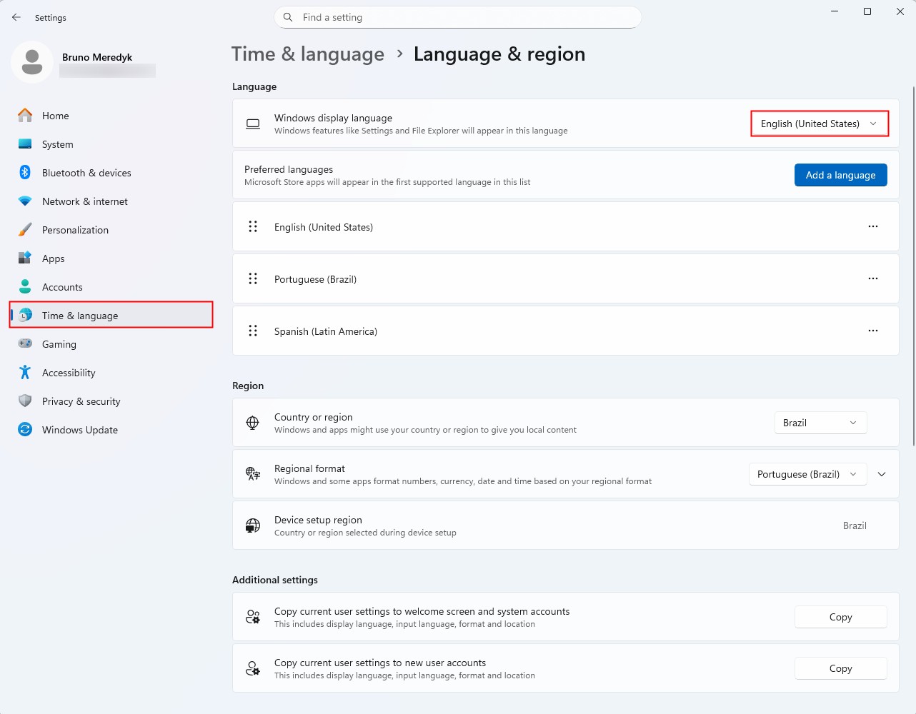This screenshot has height=714, width=916.
Task: Click the vertical scrollbar on the right
Action: (913, 266)
